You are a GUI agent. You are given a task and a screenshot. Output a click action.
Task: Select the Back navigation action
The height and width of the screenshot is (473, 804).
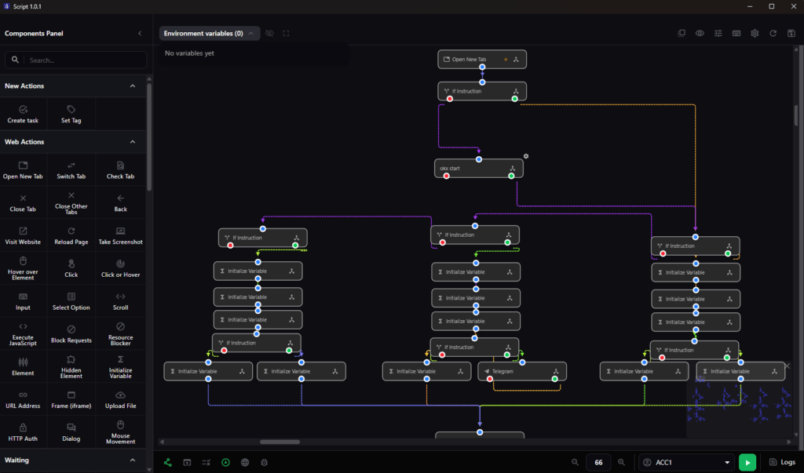[x=120, y=203]
